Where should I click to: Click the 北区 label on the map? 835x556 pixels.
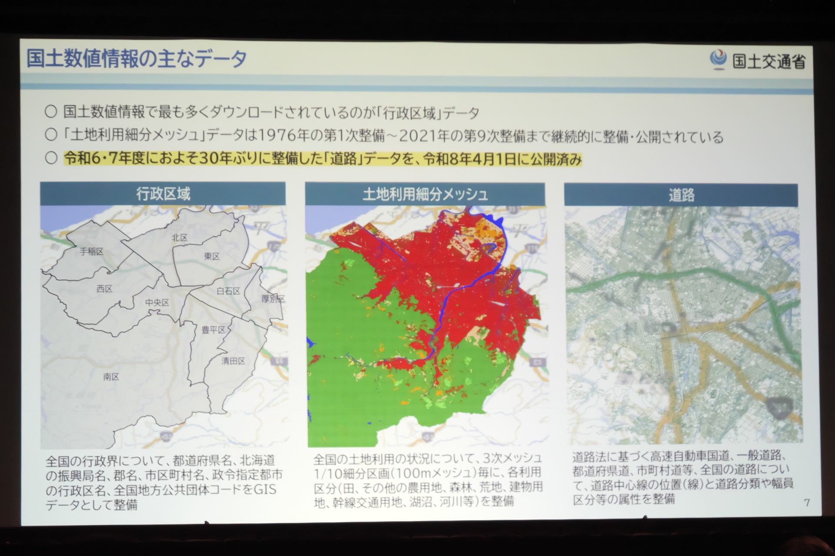[x=180, y=238]
